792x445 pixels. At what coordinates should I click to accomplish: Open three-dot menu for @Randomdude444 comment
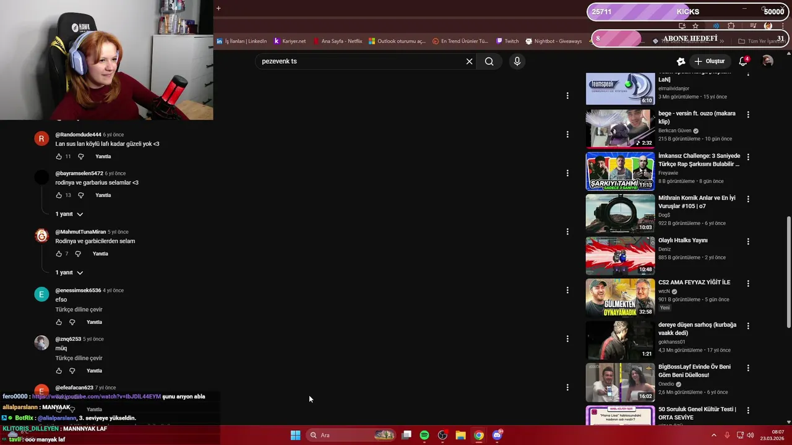pyautogui.click(x=567, y=134)
